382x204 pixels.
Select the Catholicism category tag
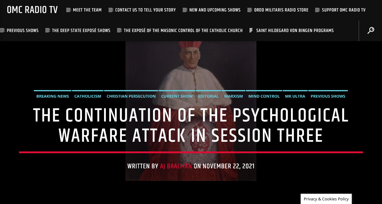(x=88, y=96)
